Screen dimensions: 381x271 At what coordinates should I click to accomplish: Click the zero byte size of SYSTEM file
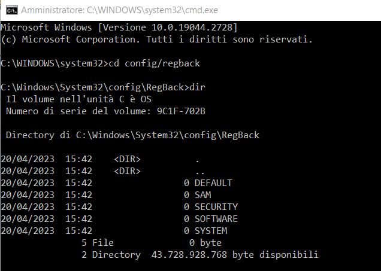[x=186, y=231]
